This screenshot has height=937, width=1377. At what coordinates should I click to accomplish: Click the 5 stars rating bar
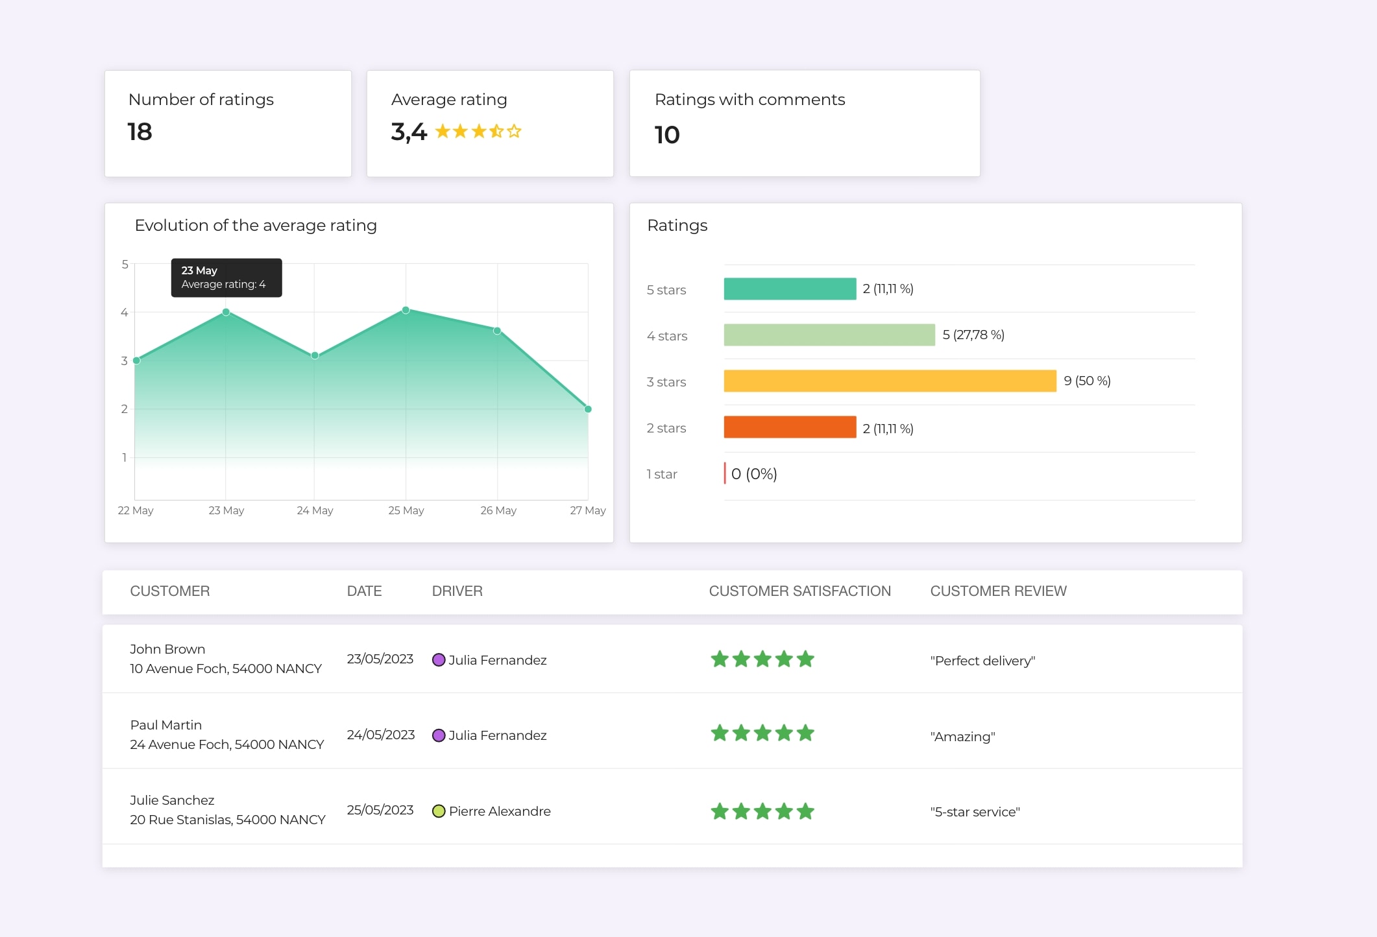(790, 289)
